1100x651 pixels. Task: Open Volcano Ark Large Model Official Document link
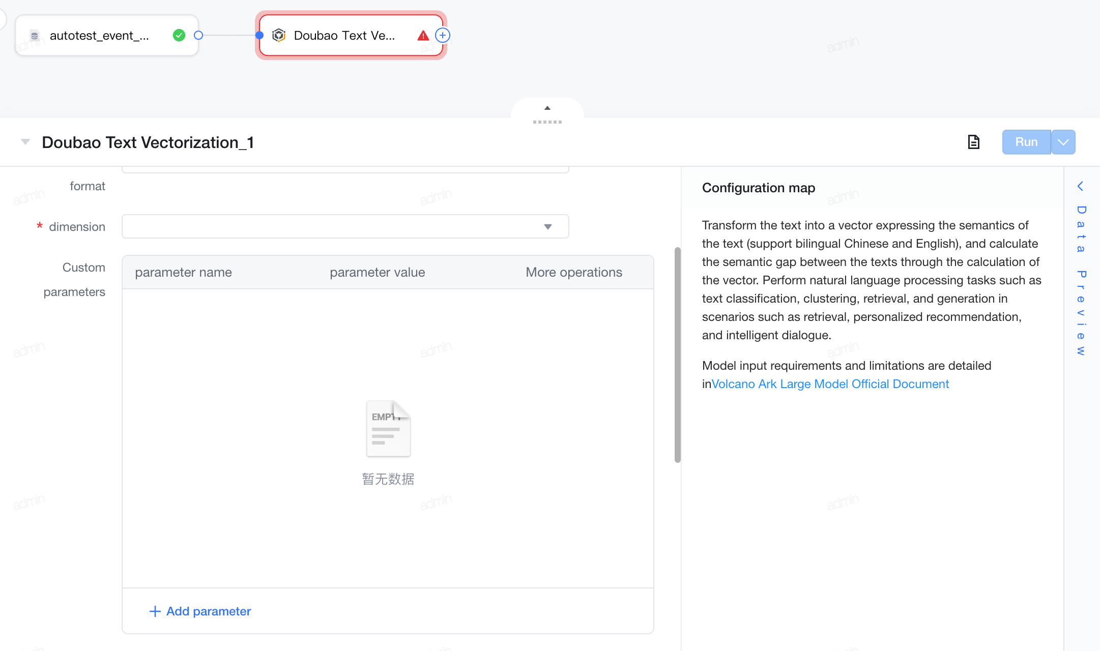(830, 384)
